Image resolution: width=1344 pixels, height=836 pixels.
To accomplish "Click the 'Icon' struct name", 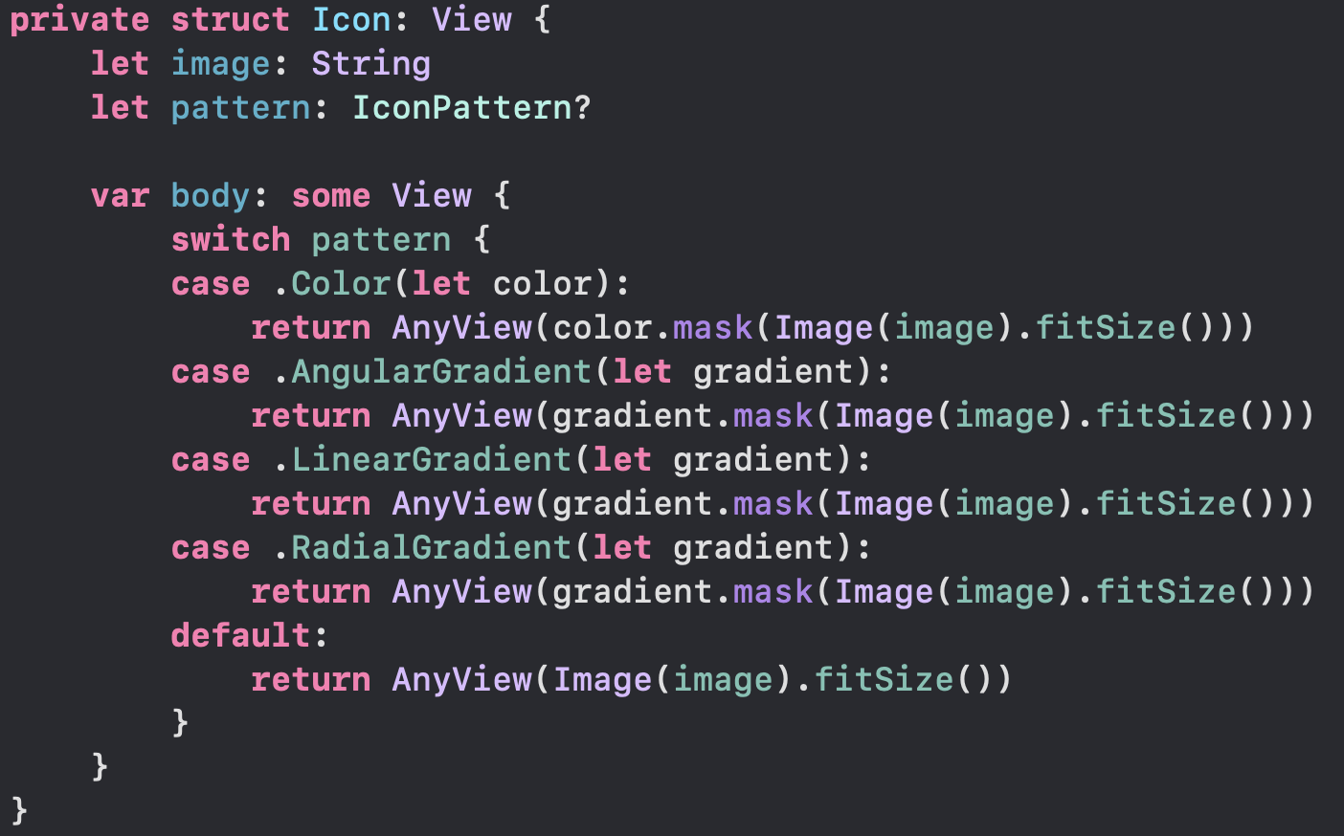I will tap(351, 20).
